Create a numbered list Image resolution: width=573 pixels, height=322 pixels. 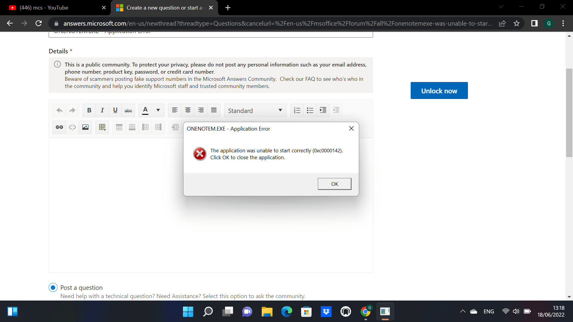297,110
